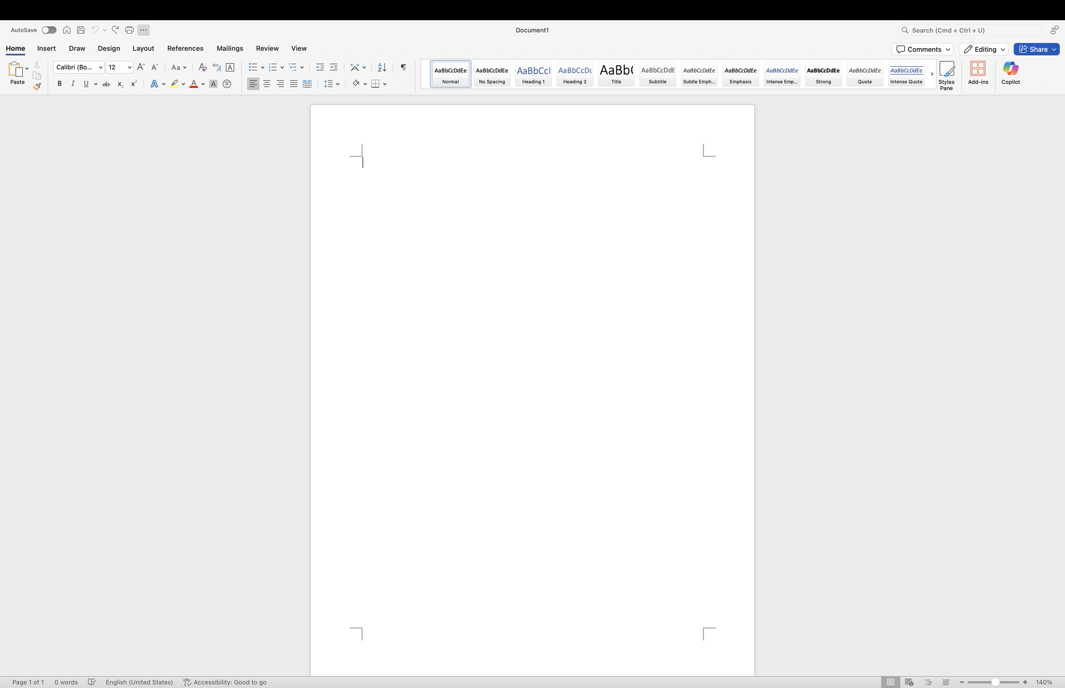The width and height of the screenshot is (1065, 688).
Task: Launch Copilot from the ribbon
Action: point(1010,73)
